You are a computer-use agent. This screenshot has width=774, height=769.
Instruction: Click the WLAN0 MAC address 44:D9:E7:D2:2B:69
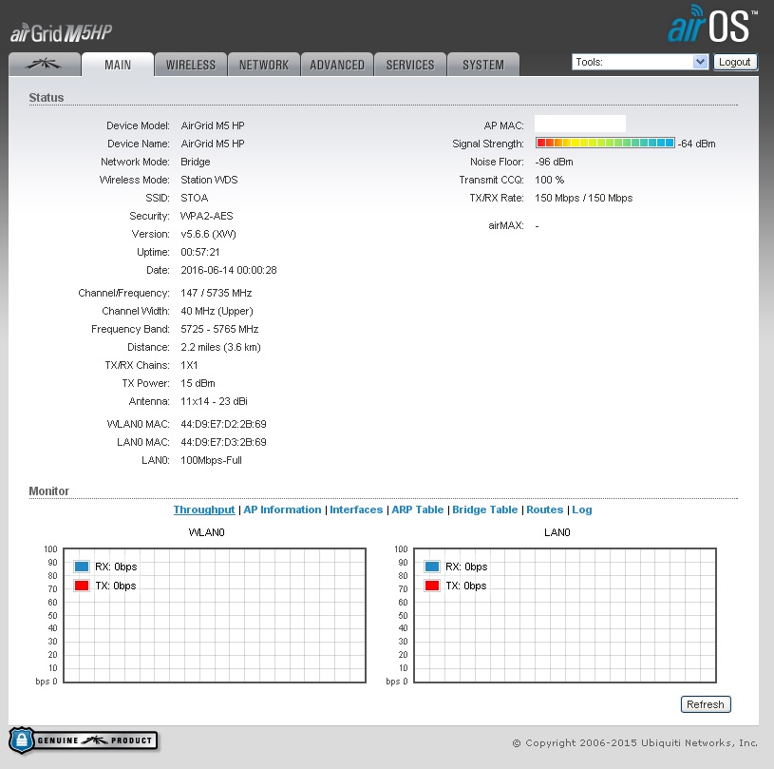223,424
